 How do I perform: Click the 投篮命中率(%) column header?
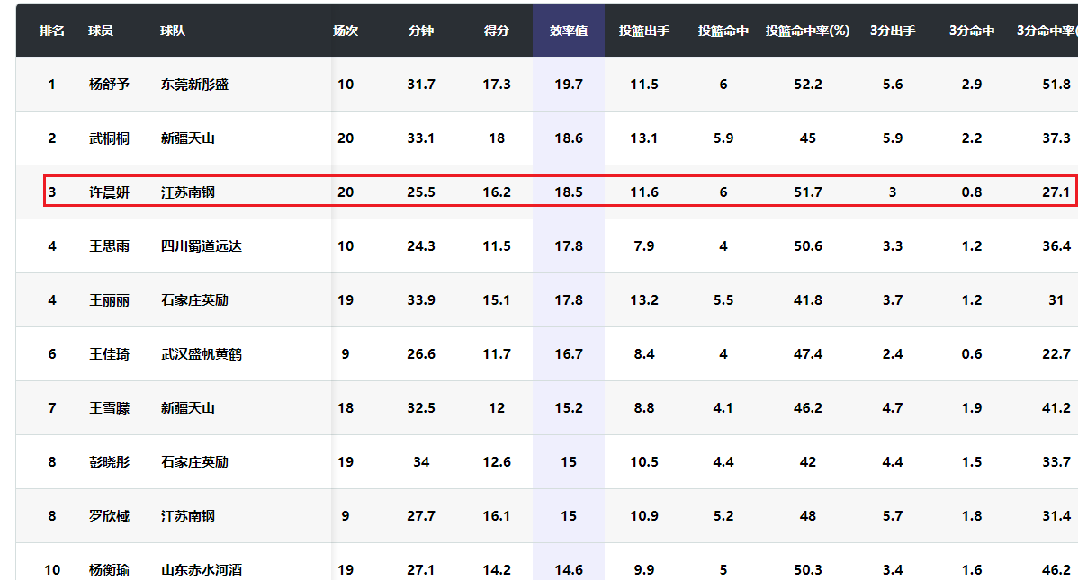808,31
